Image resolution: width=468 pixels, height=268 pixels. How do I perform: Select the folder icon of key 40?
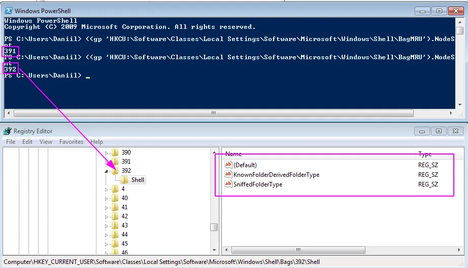coord(115,198)
